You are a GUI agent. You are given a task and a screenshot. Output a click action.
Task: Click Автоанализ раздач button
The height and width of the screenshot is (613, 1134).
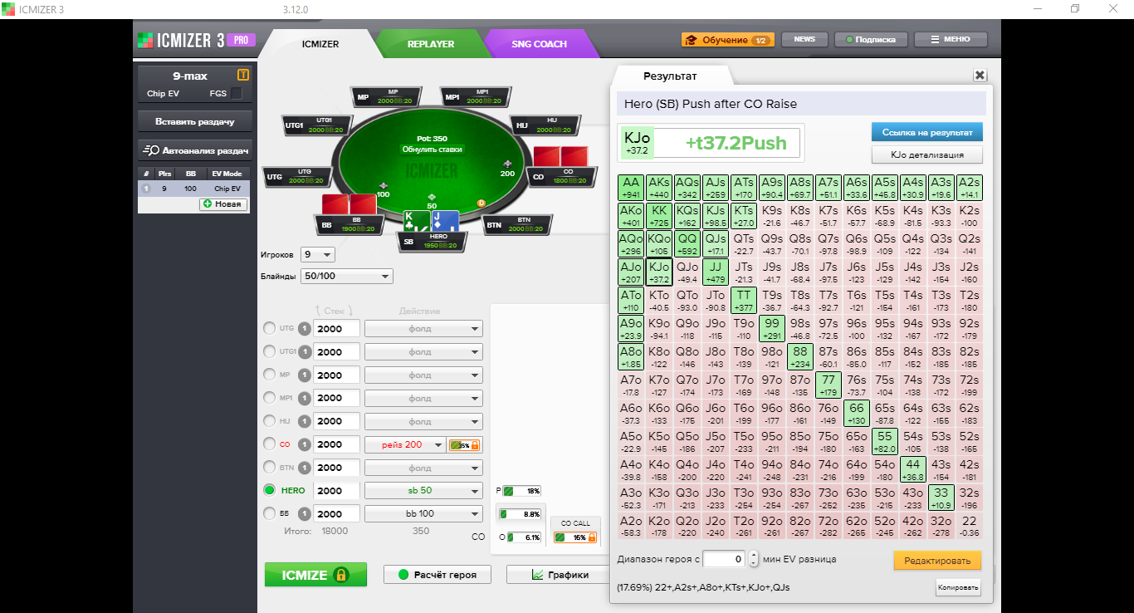point(195,150)
